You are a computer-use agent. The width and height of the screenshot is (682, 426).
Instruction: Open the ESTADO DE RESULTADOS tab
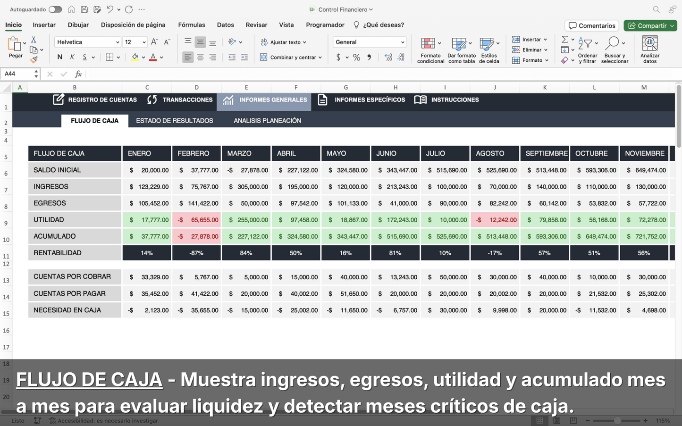[x=174, y=120]
